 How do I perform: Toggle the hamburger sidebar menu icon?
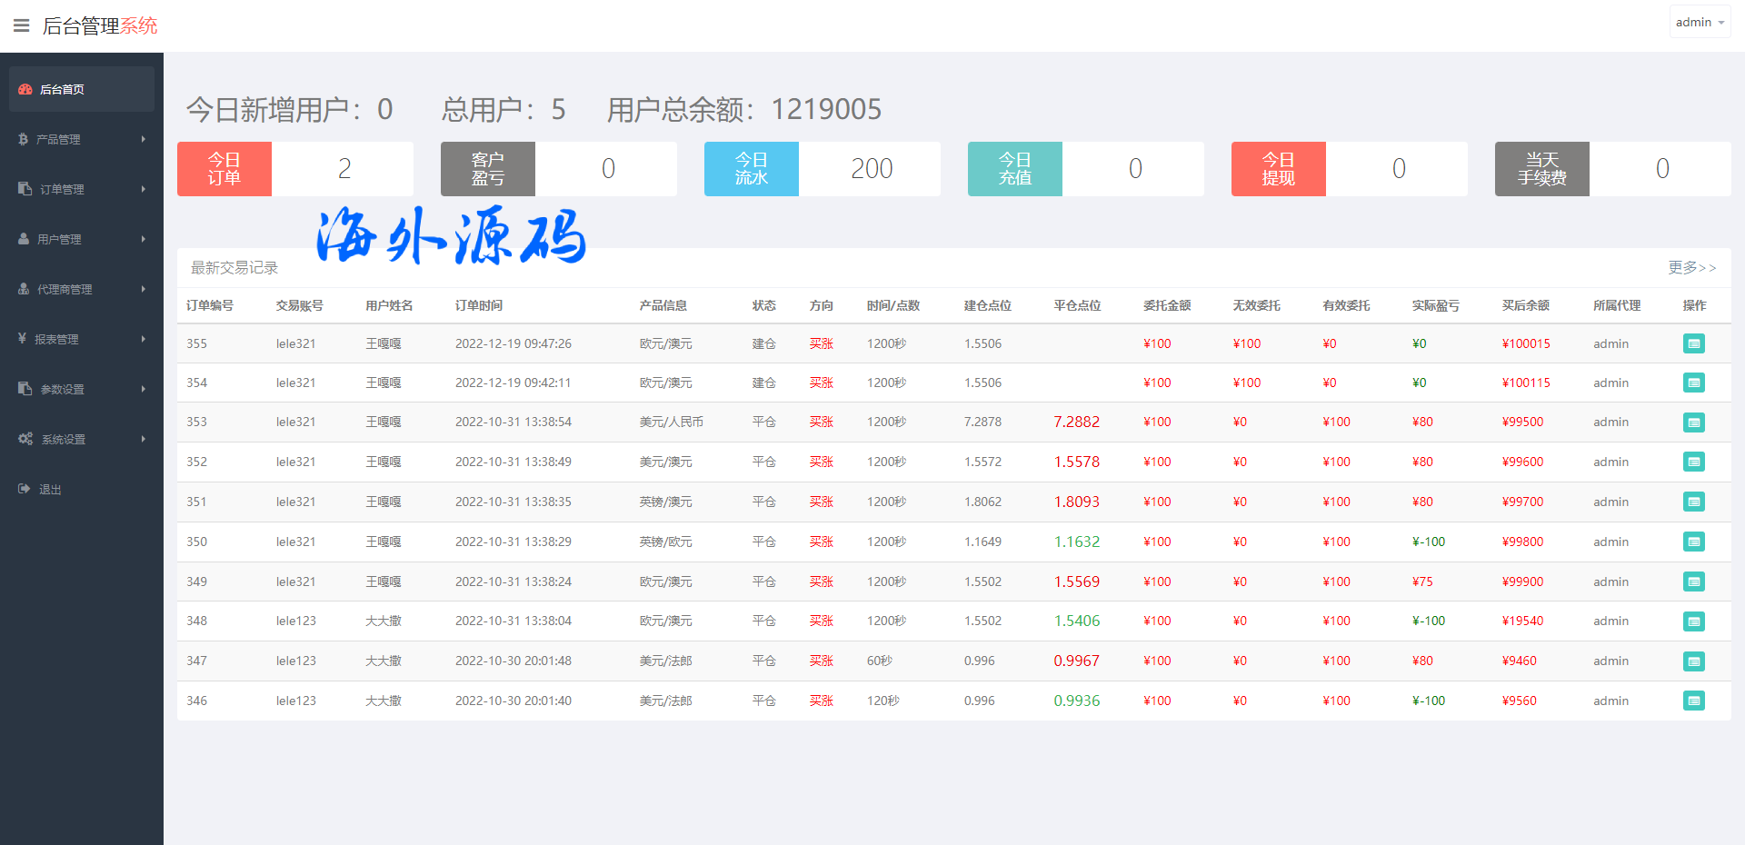pyautogui.click(x=21, y=25)
